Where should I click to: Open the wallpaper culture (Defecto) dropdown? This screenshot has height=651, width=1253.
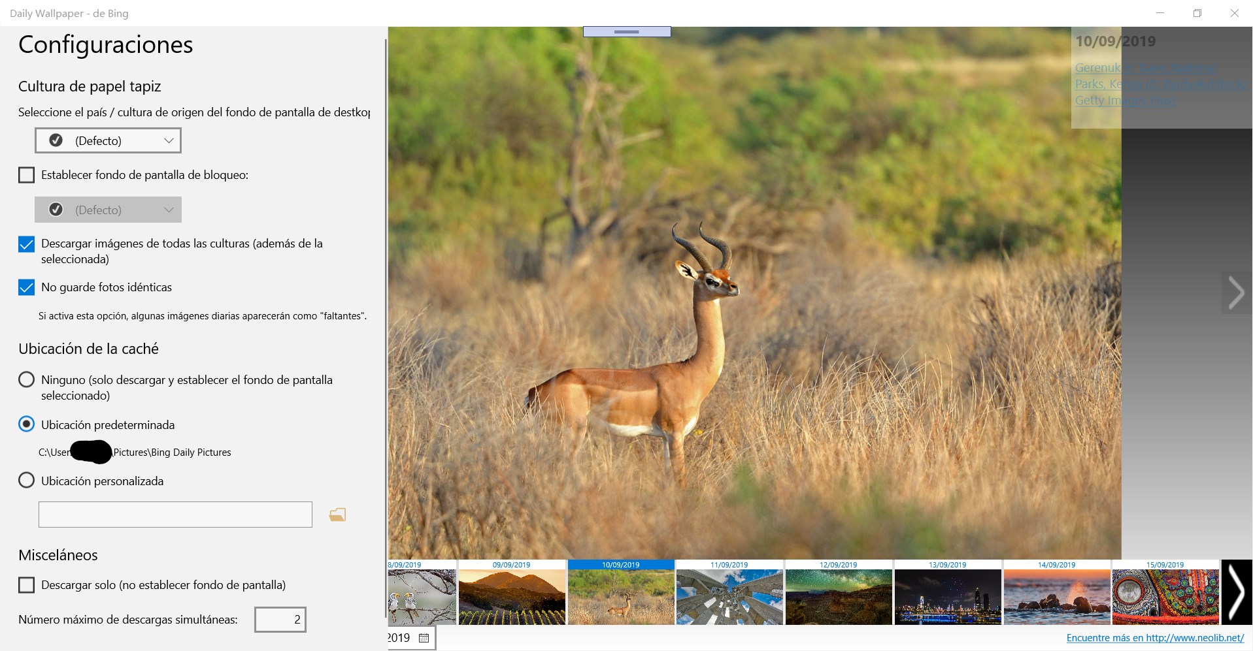click(108, 140)
